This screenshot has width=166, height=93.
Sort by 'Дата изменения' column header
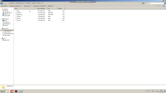tap(42, 9)
